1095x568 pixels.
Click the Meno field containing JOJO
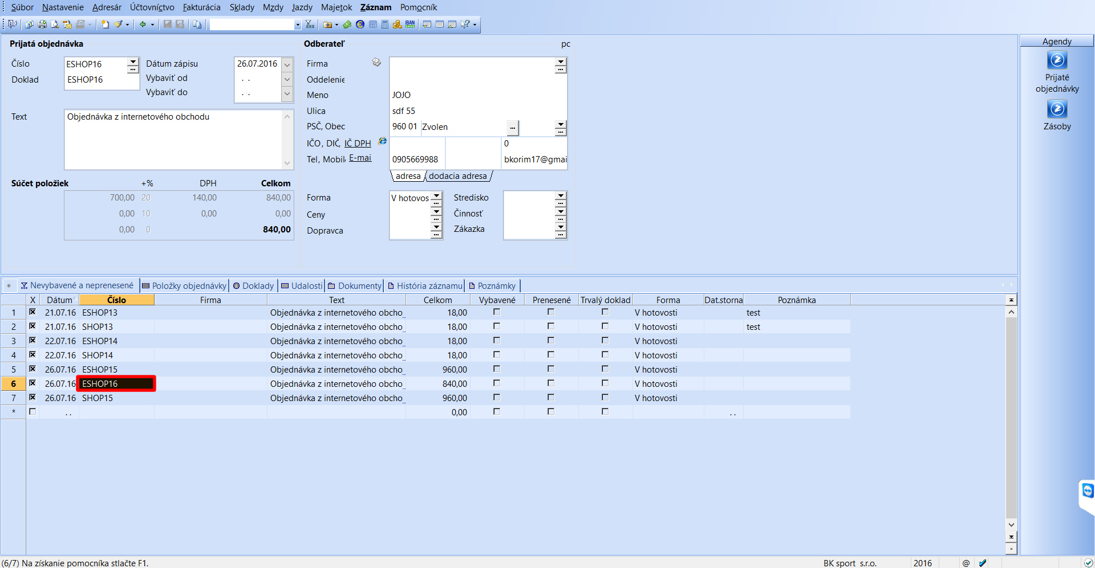(x=478, y=95)
